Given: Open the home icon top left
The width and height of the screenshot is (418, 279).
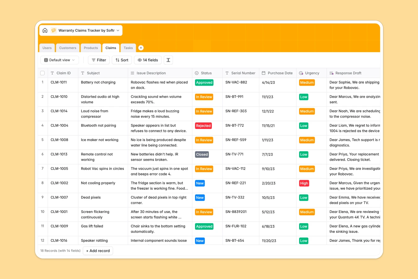Looking at the screenshot, I should point(45,30).
